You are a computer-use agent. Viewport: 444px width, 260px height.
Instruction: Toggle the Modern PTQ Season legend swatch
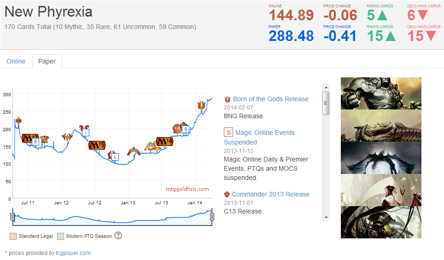click(61, 236)
